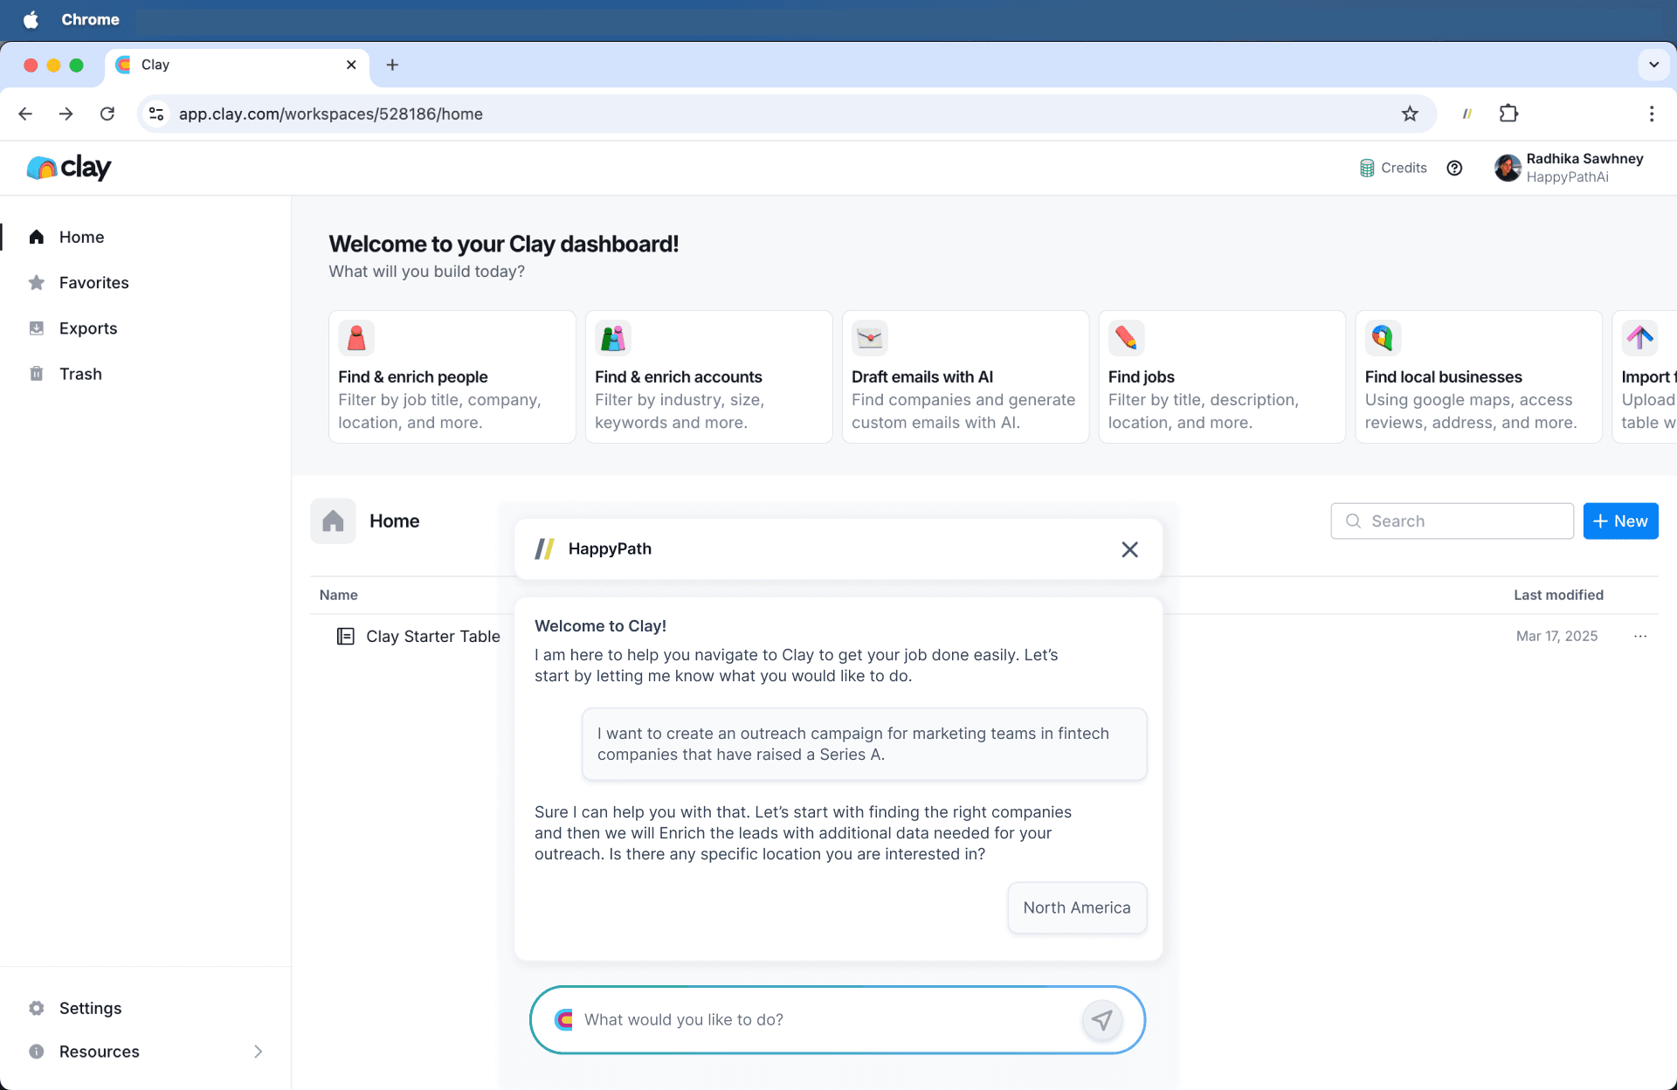
Task: Open the Apple menu
Action: (x=31, y=19)
